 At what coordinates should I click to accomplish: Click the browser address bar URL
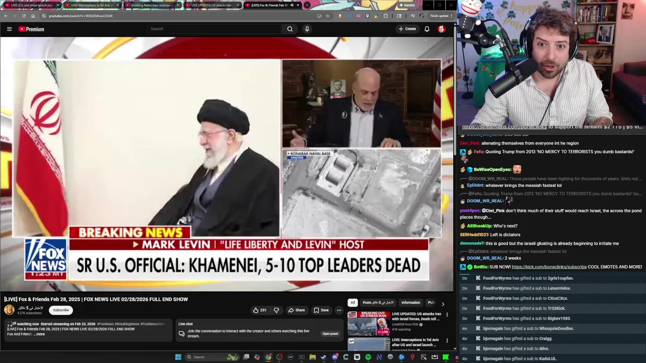click(x=81, y=16)
